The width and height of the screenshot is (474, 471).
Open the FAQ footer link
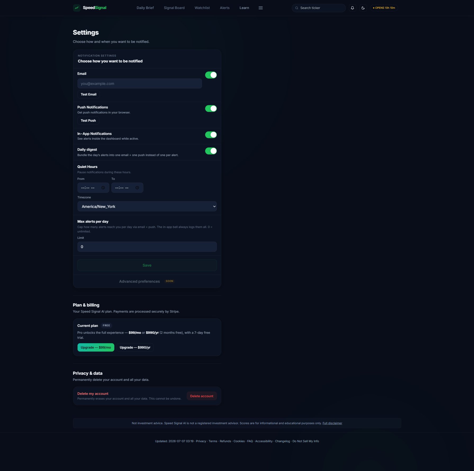[x=250, y=441]
